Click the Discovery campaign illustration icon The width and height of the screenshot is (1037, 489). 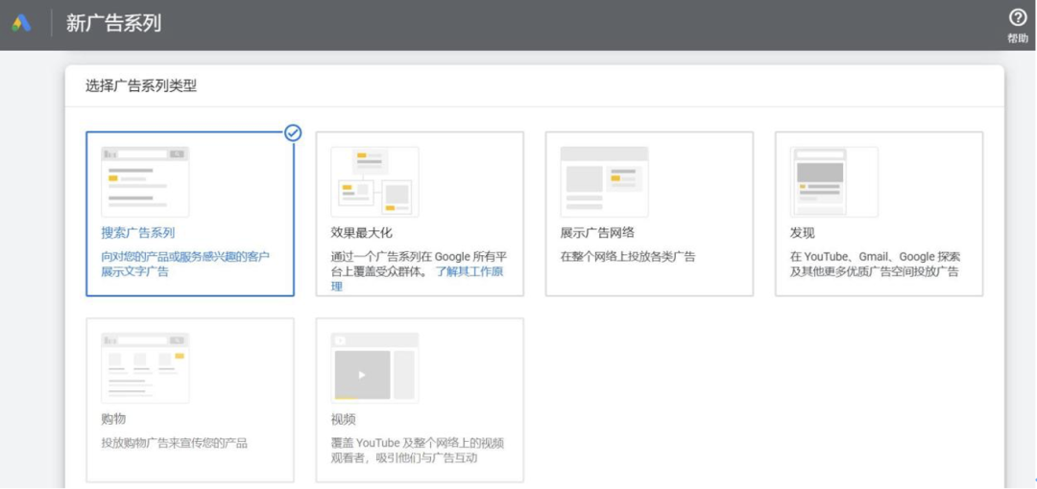click(x=834, y=182)
